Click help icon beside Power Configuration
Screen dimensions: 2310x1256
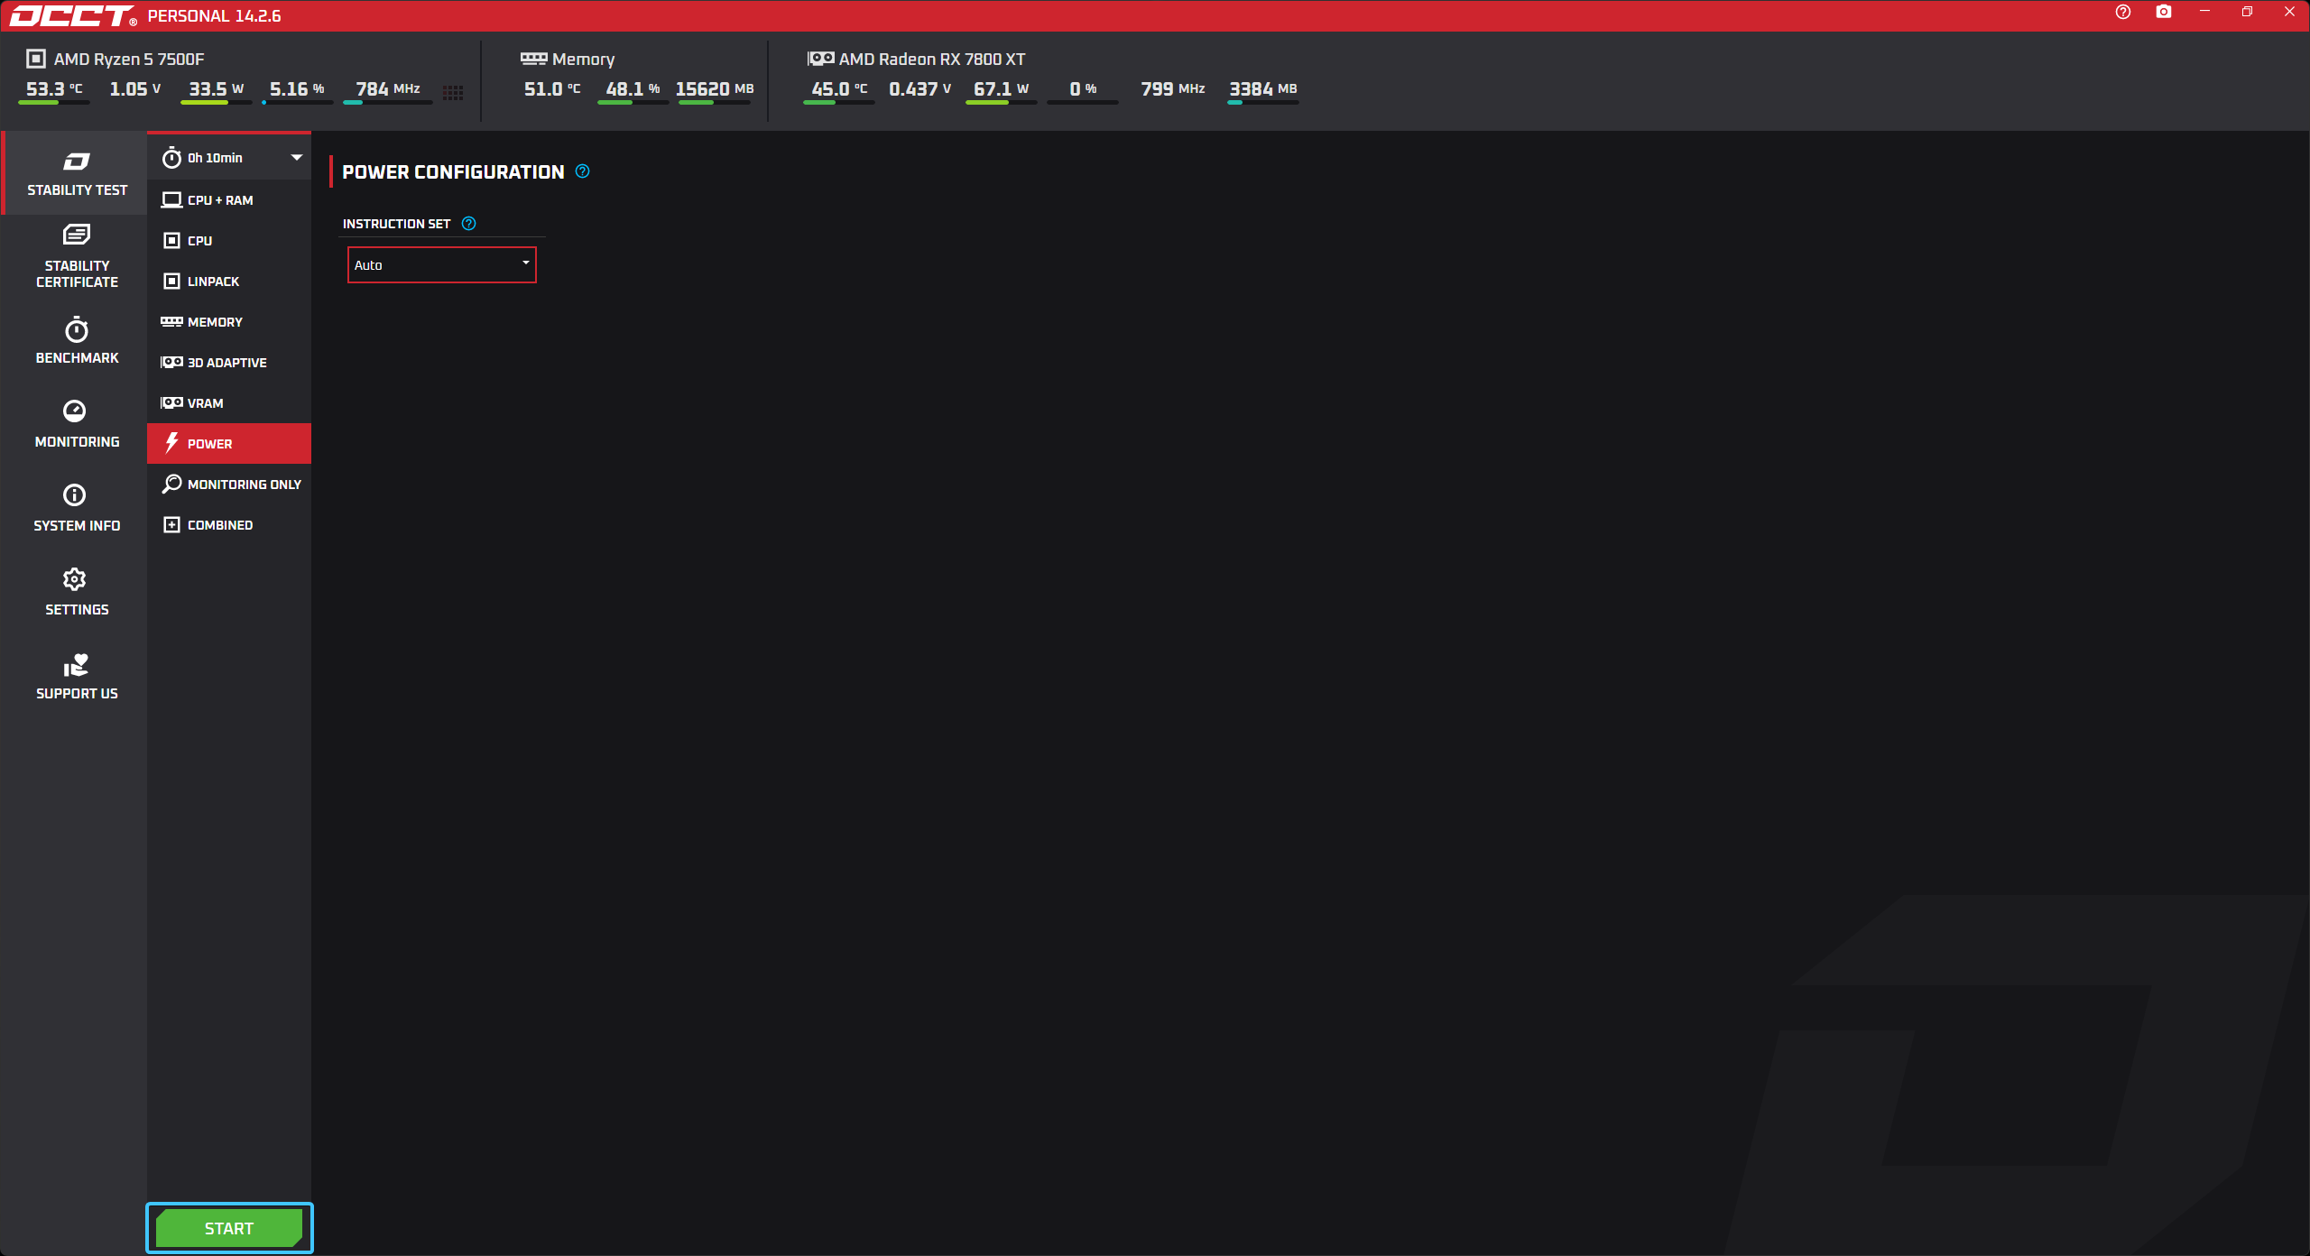pos(583,171)
